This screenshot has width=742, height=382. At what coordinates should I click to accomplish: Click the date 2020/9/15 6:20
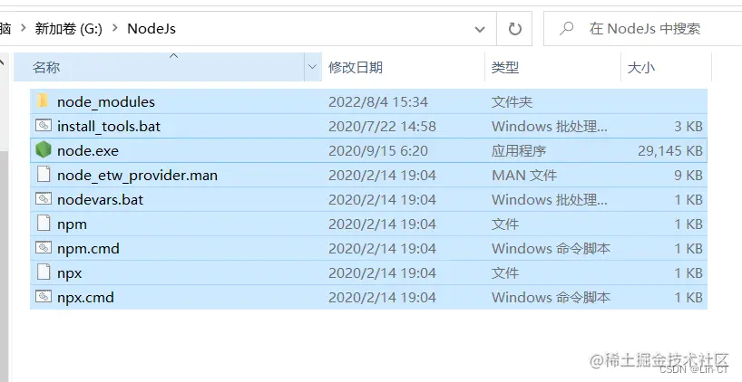click(x=378, y=151)
